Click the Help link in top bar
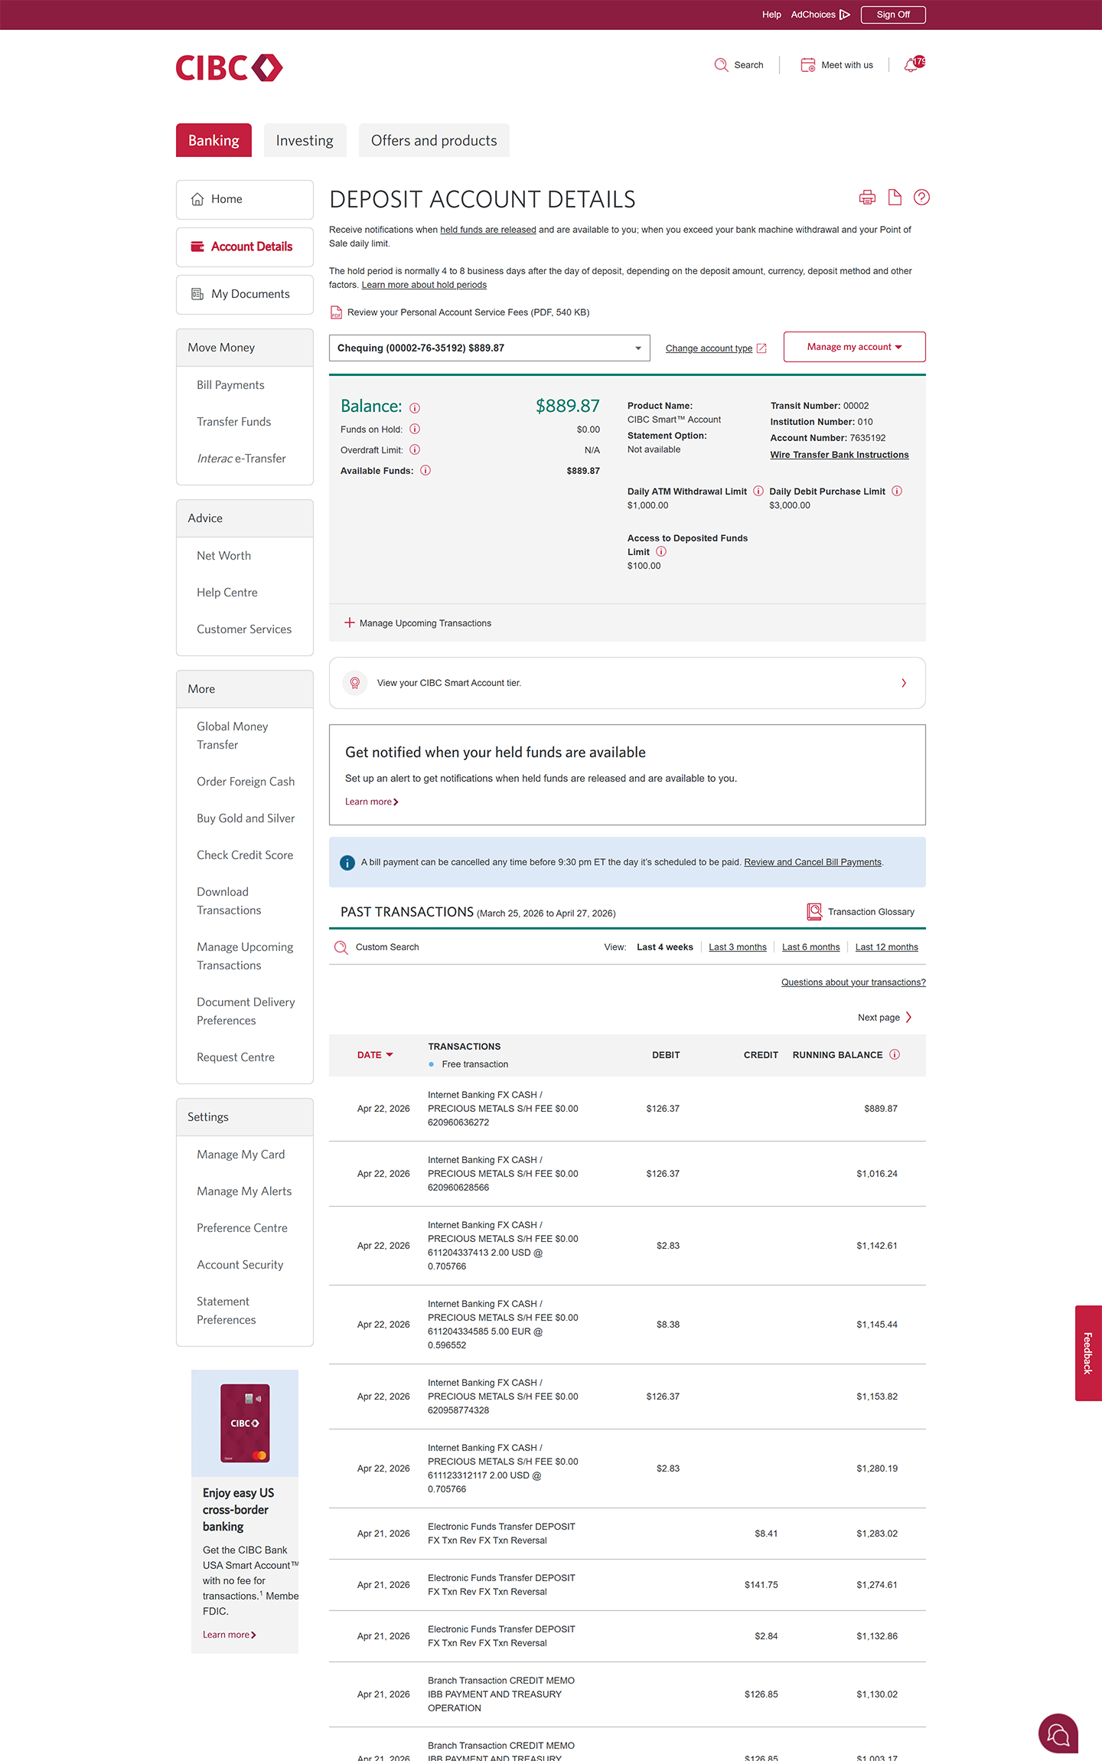This screenshot has width=1102, height=1761. coord(771,15)
